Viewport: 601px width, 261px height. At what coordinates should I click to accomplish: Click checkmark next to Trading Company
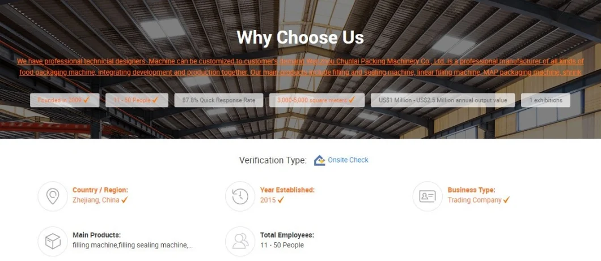506,200
